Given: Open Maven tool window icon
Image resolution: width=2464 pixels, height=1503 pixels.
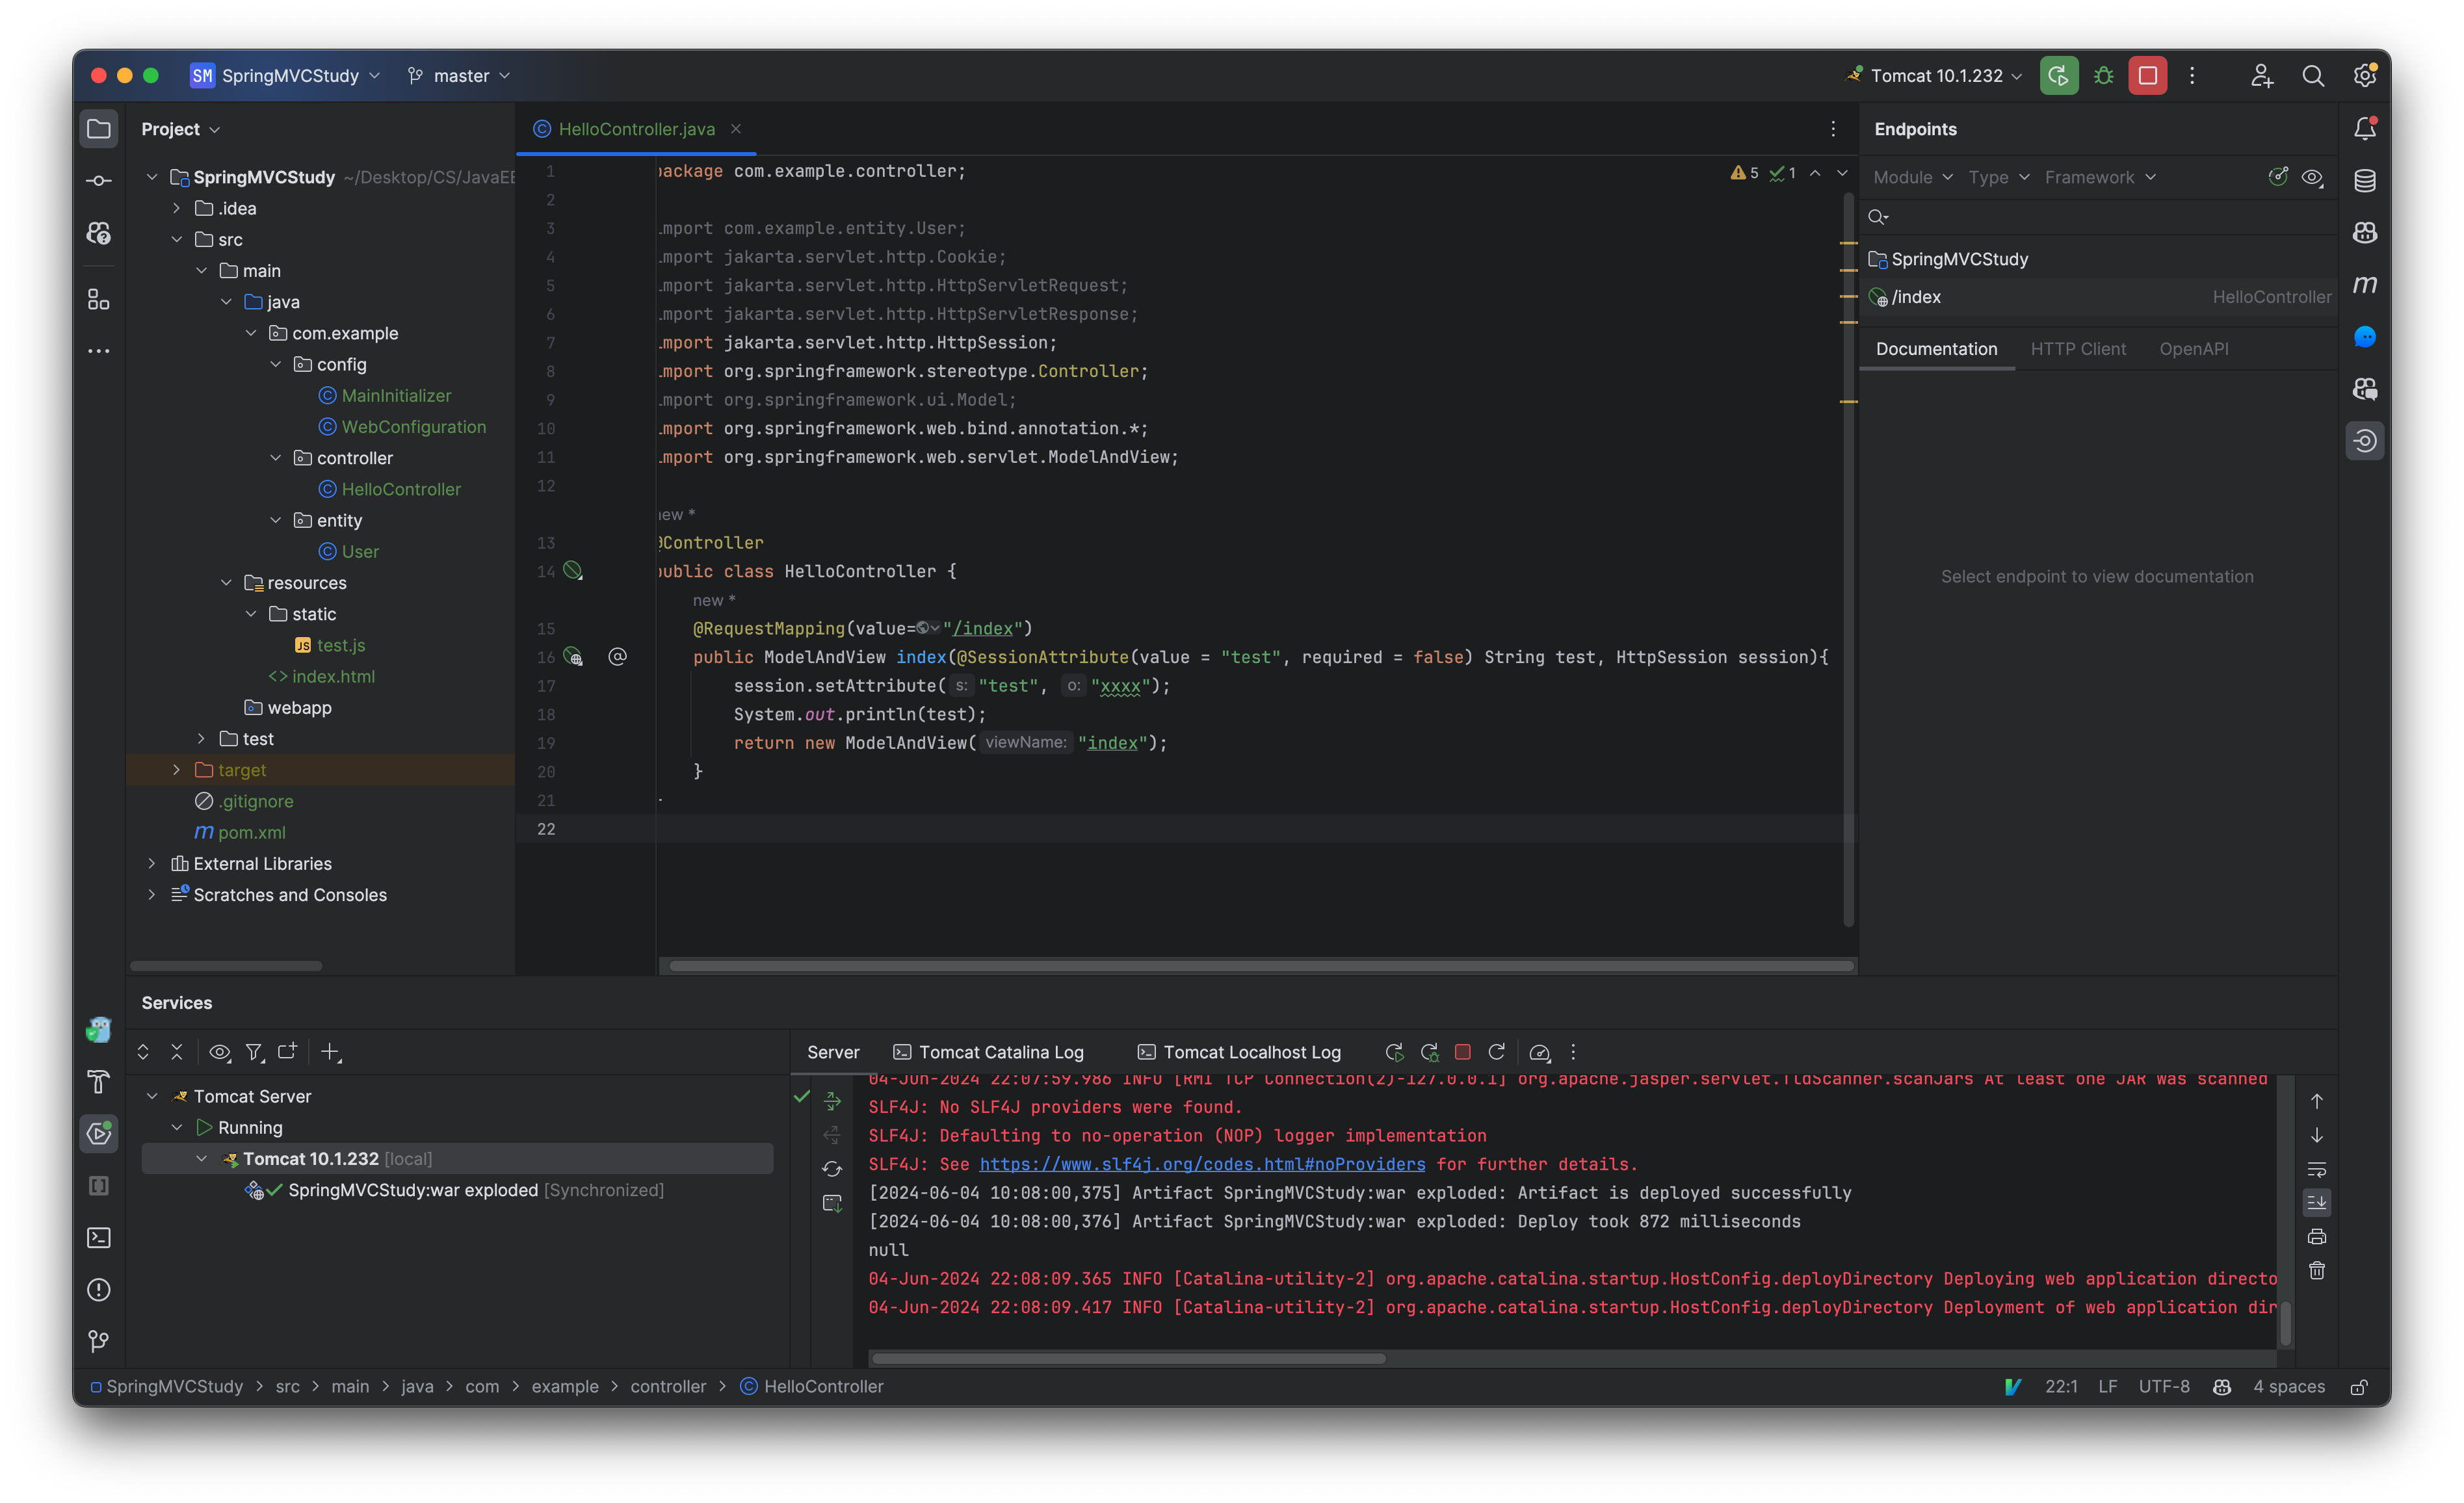Looking at the screenshot, I should click(2365, 285).
